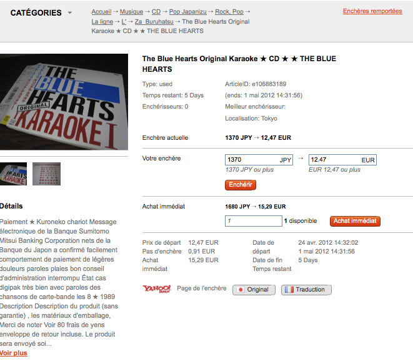Show Traduction page with French flag
Viewport: 413px width, 364px height.
[306, 290]
